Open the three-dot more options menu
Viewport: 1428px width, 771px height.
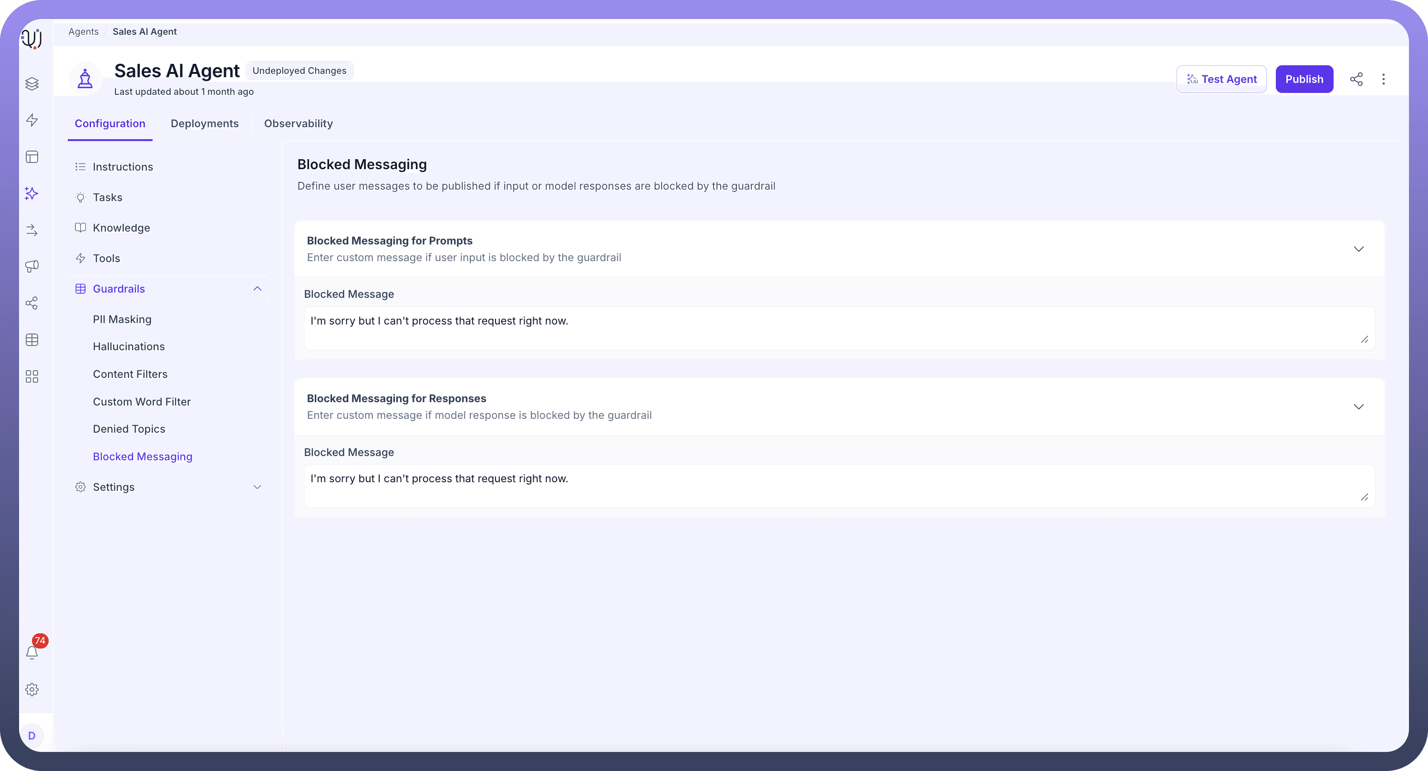[x=1383, y=79]
